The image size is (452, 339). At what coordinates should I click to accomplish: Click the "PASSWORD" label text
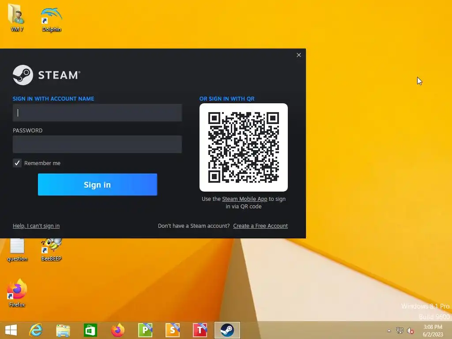tap(27, 130)
